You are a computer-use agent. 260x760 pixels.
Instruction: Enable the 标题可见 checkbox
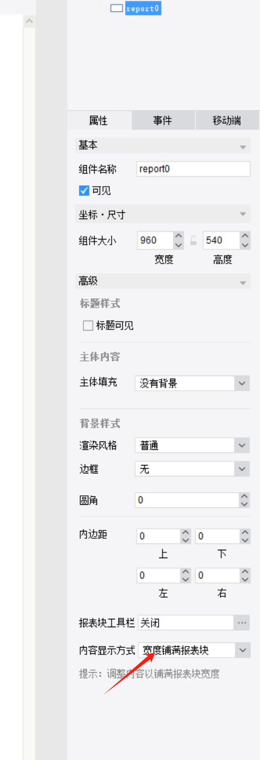88,326
